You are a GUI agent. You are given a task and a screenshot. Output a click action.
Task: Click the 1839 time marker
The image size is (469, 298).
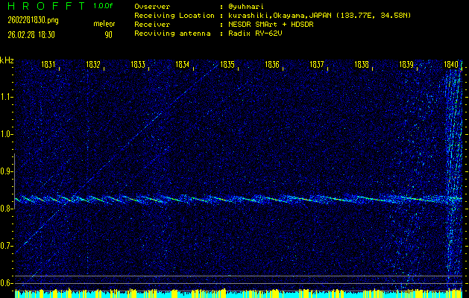(406, 66)
